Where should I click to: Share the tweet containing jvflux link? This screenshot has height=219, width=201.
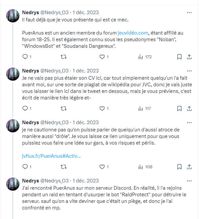click(189, 167)
